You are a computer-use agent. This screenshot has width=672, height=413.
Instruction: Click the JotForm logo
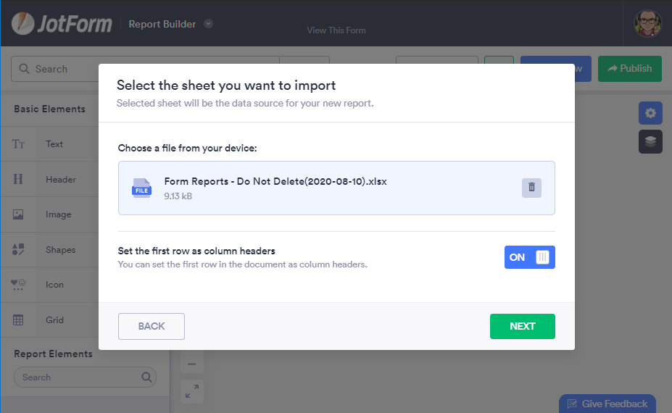tap(62, 23)
